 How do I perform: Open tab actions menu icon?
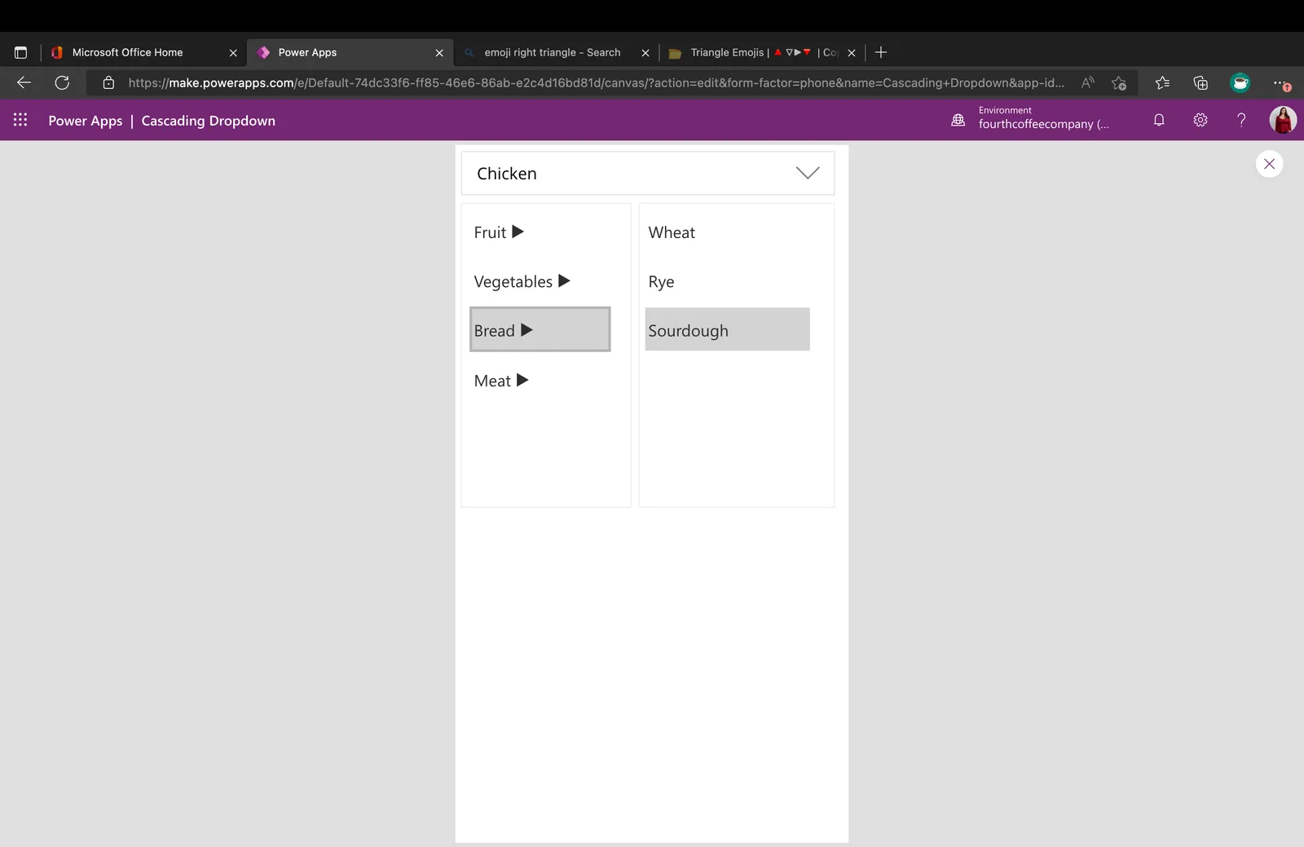[21, 52]
